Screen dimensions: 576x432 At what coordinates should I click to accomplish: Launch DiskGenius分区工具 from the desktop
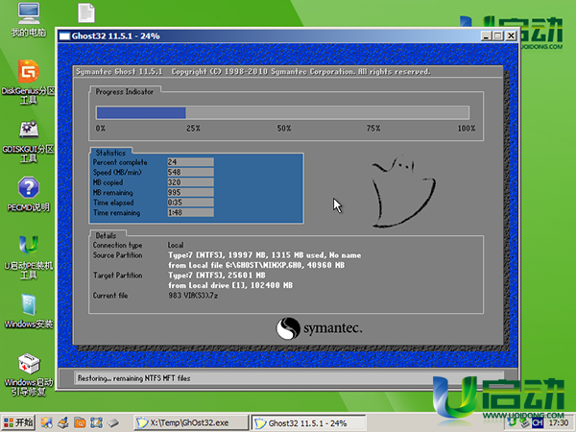coord(28,82)
